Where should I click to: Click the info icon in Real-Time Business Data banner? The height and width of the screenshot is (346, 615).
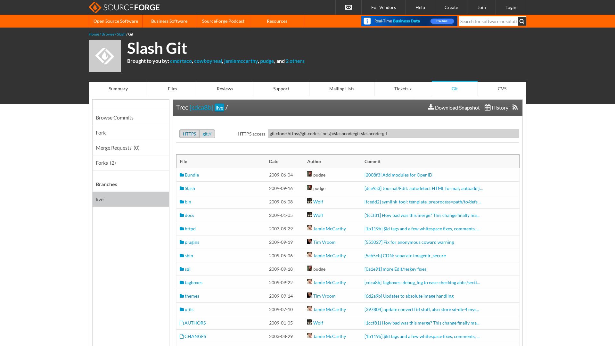[x=367, y=21]
